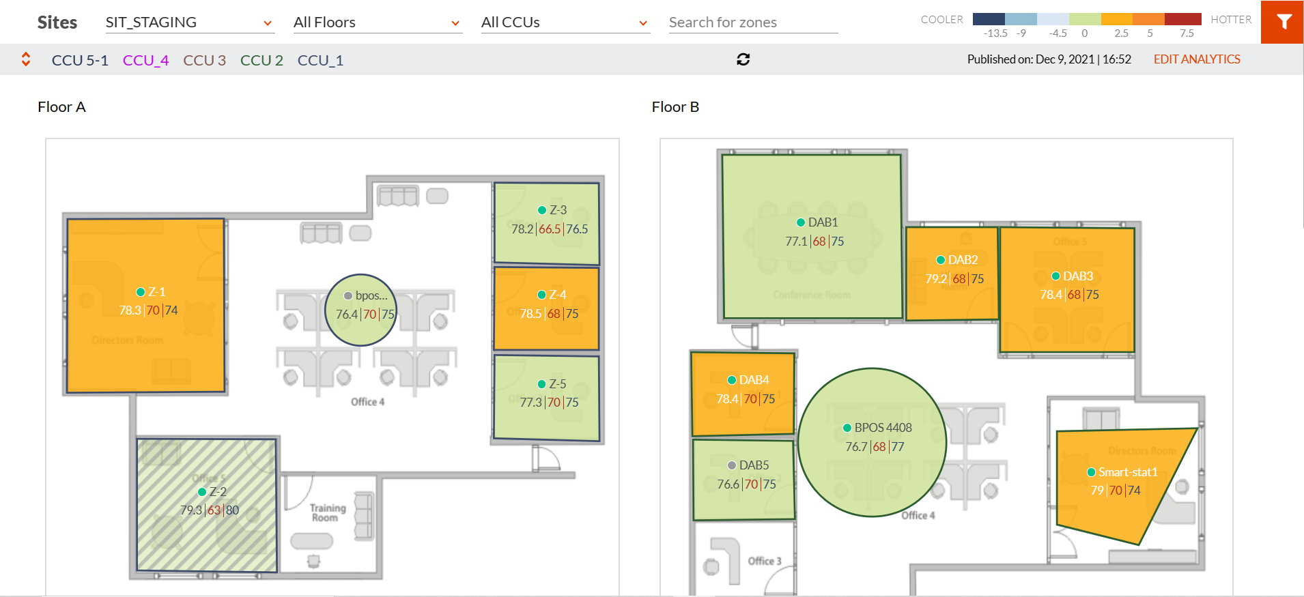Open the SIT_STAGING site dropdown
The height and width of the screenshot is (597, 1304).
point(190,23)
